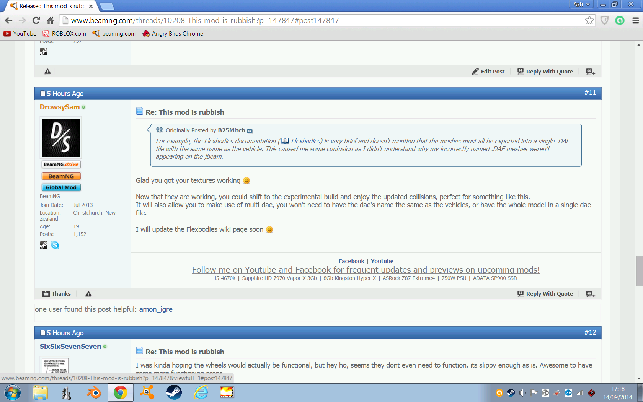Image resolution: width=643 pixels, height=402 pixels.
Task: Open the post #12 permalink
Action: 590,332
